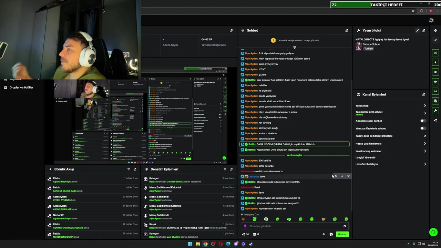The height and width of the screenshot is (248, 441).
Task: Open Batulz SANA NE OLMUŞ BABA activity
Action: (x=93, y=189)
